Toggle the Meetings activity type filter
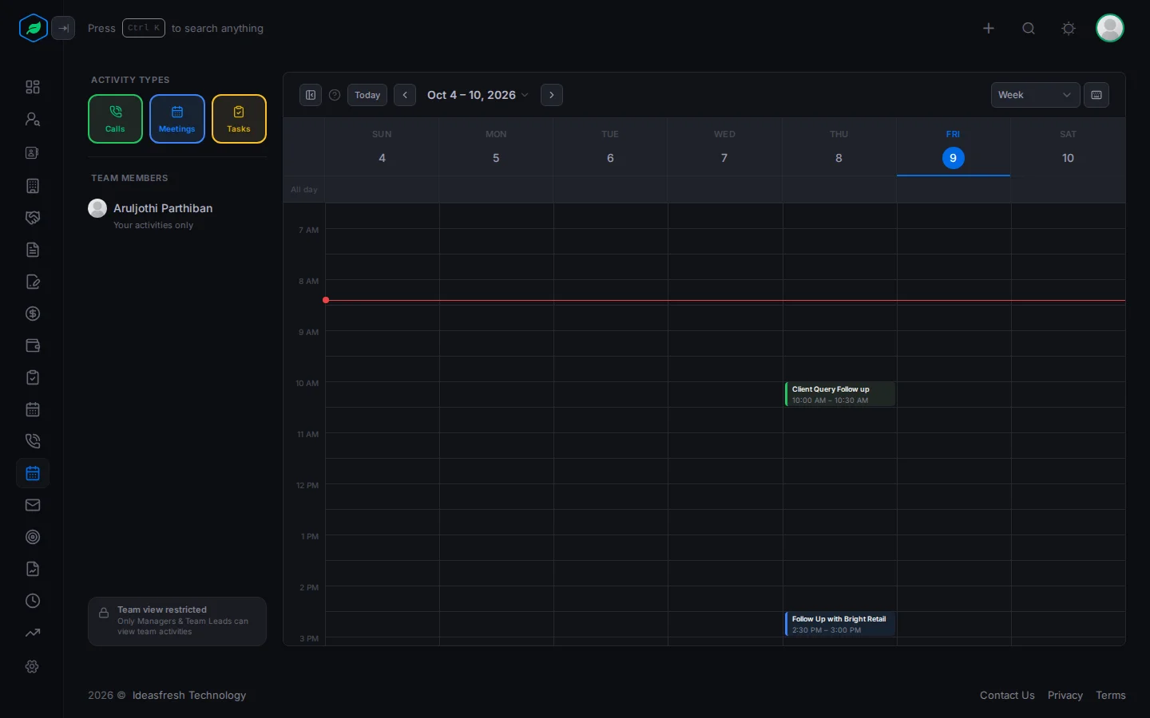Image resolution: width=1150 pixels, height=718 pixels. [177, 119]
